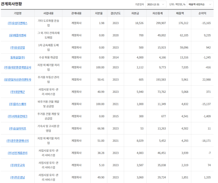
Task: Click the 지분율 column header
Action: [99, 13]
